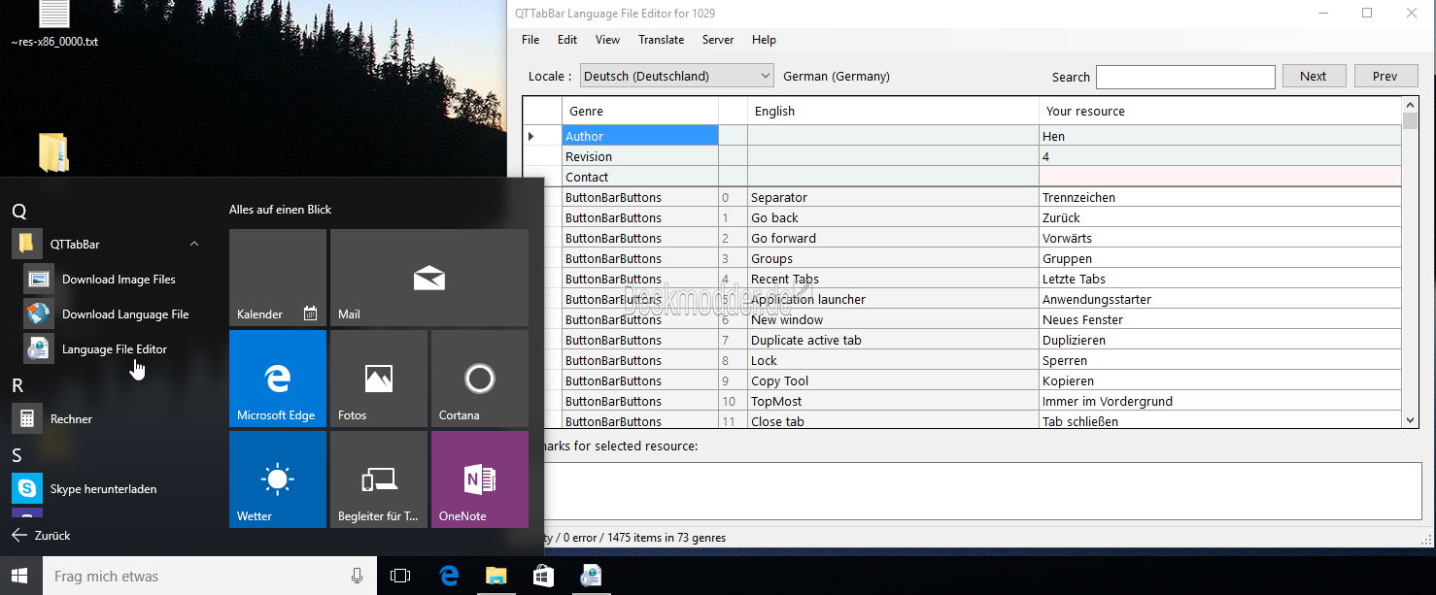This screenshot has height=595, width=1436.
Task: Click the Prev search button
Action: pyautogui.click(x=1385, y=76)
